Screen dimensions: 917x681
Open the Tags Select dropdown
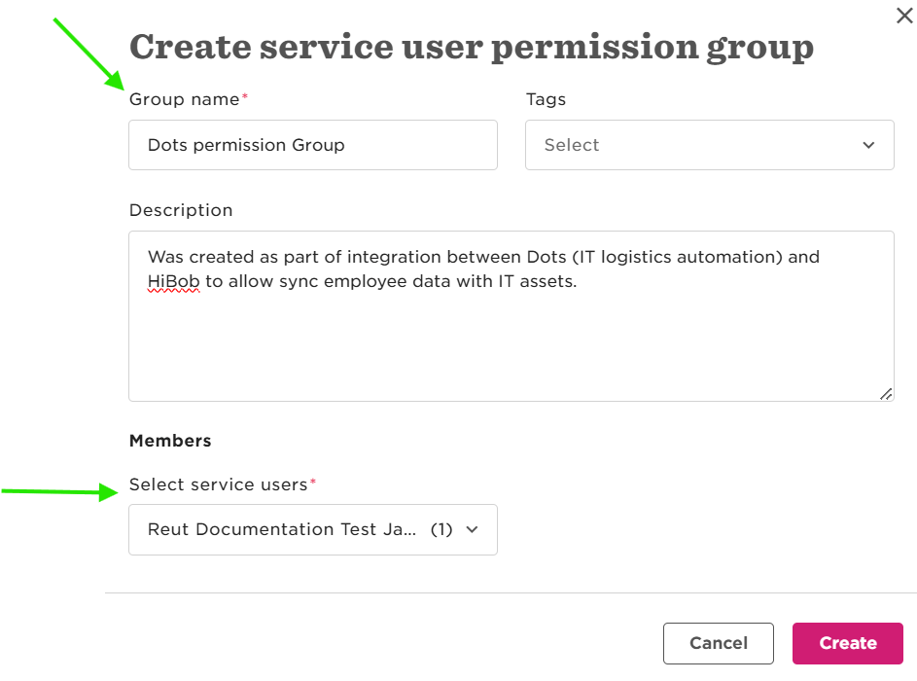[x=710, y=145]
